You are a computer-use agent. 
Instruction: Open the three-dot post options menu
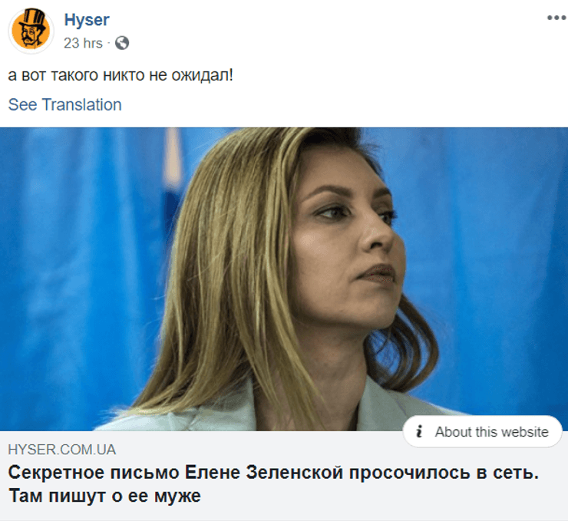[556, 18]
